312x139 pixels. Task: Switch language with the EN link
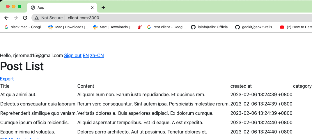click(x=86, y=55)
